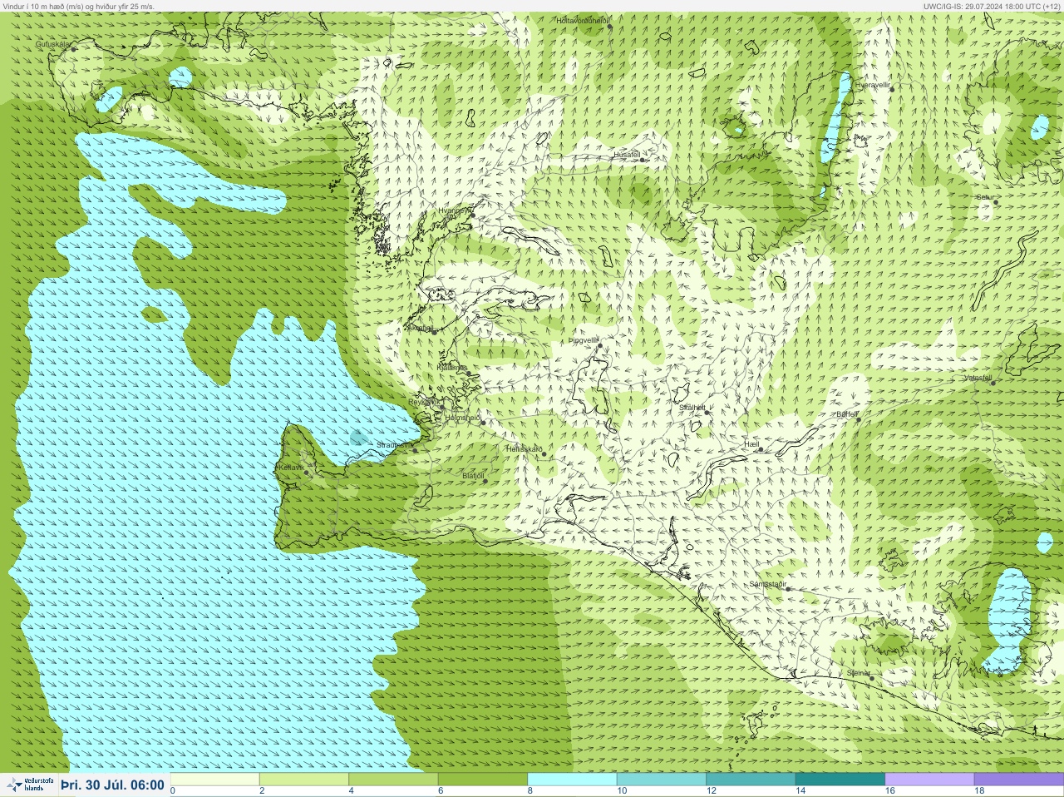Click the Vatnsfell station label
The image size is (1064, 797).
tap(978, 378)
